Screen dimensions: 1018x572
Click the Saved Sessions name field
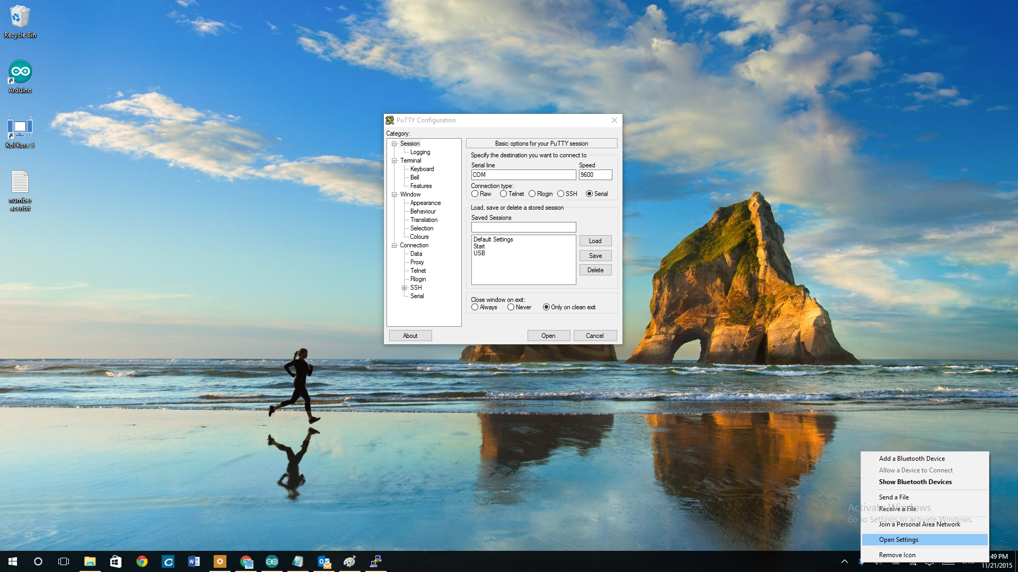[x=524, y=227]
